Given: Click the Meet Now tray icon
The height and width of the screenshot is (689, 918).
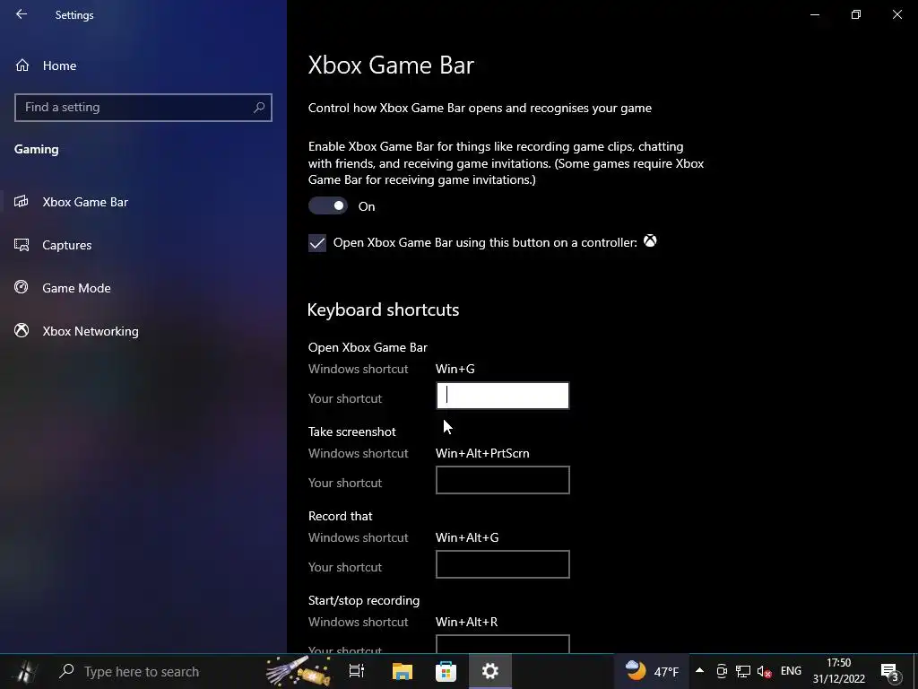Looking at the screenshot, I should pyautogui.click(x=722, y=671).
